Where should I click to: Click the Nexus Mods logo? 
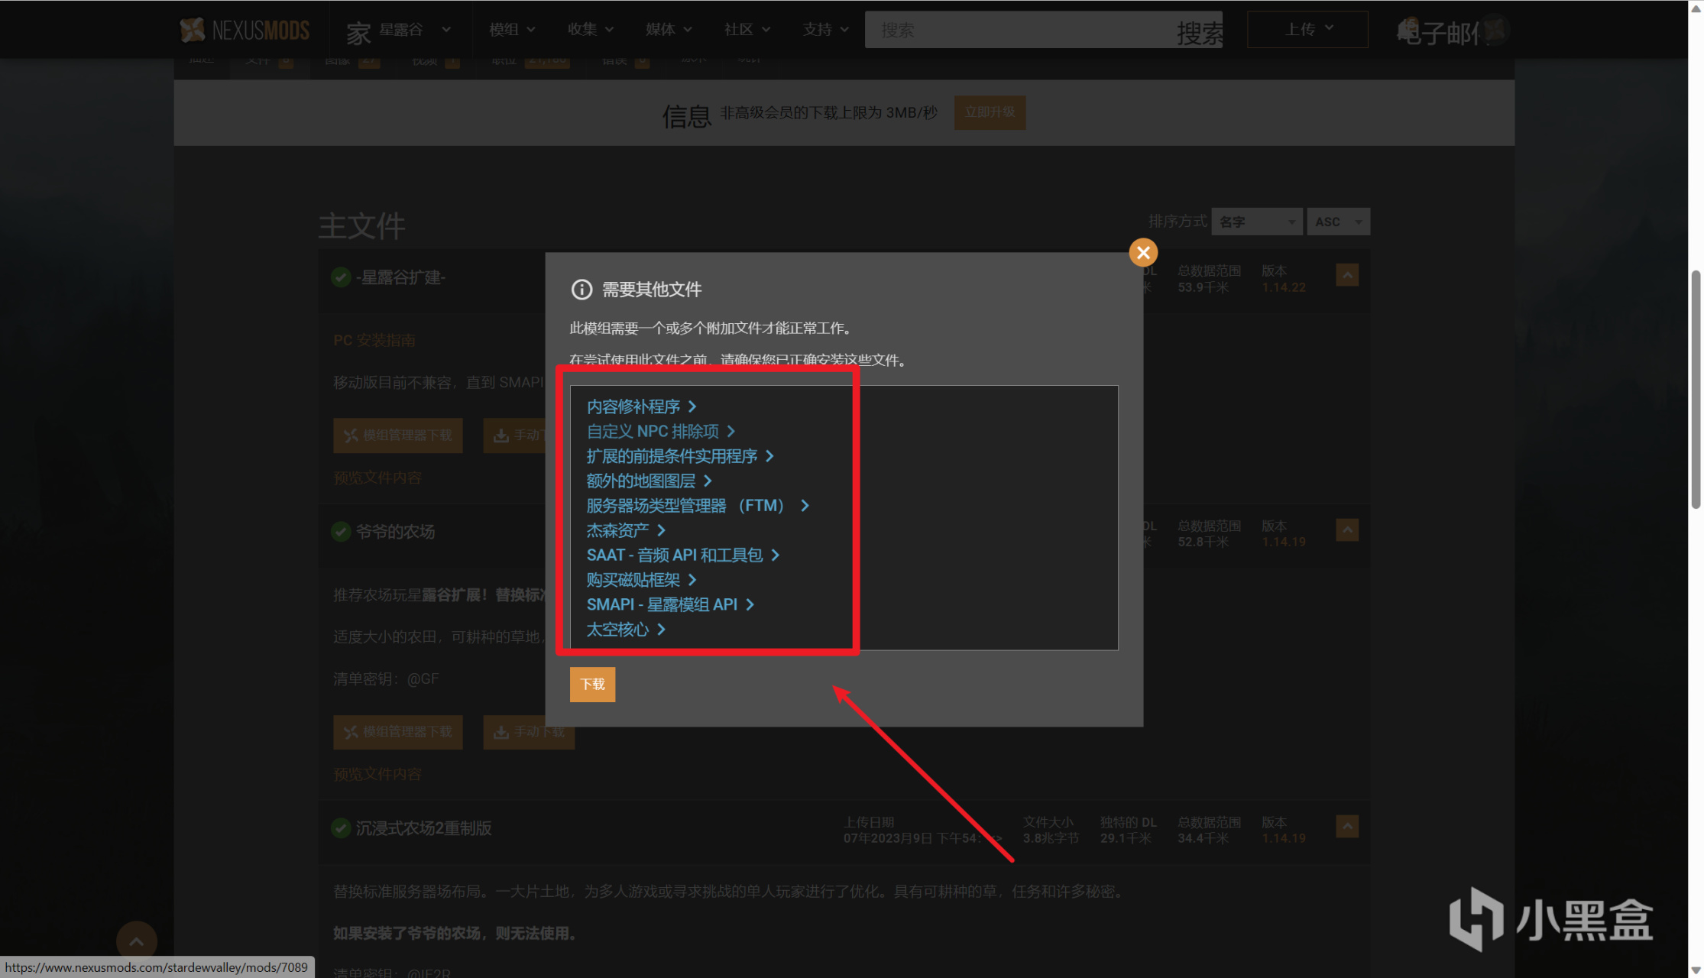pos(245,30)
